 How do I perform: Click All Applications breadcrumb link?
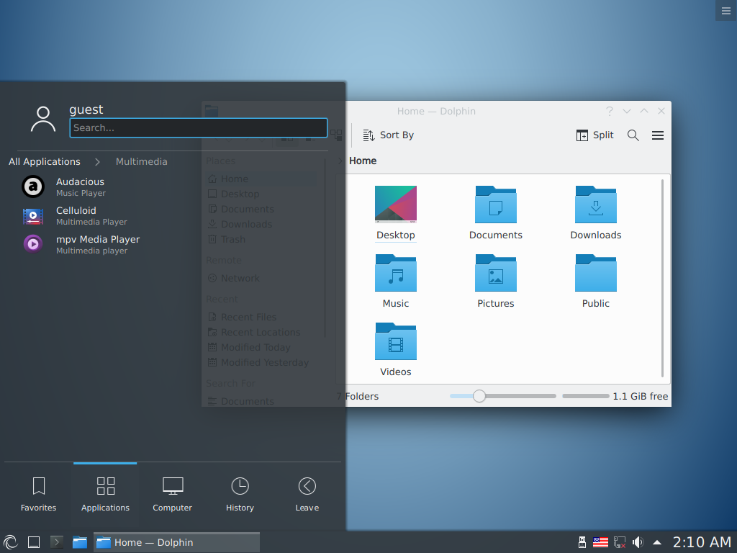[45, 161]
